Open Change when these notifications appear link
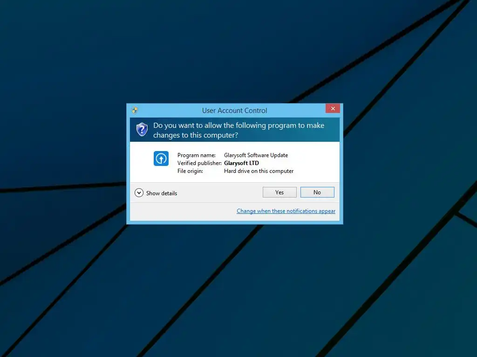 (x=286, y=211)
